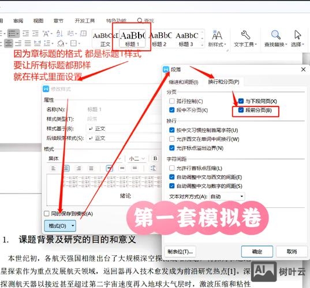310x288 pixels.
Task: Apply the 标题 2 style
Action: pos(160,39)
